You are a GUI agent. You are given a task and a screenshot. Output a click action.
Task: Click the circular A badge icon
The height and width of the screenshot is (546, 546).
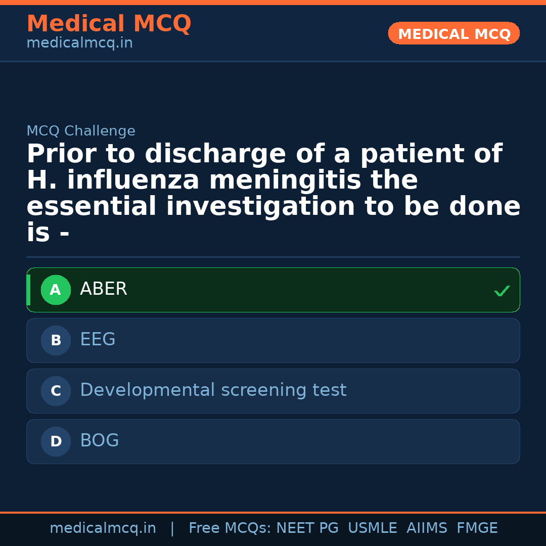(56, 290)
